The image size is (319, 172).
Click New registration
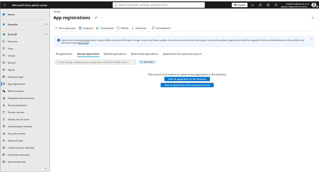(65, 28)
